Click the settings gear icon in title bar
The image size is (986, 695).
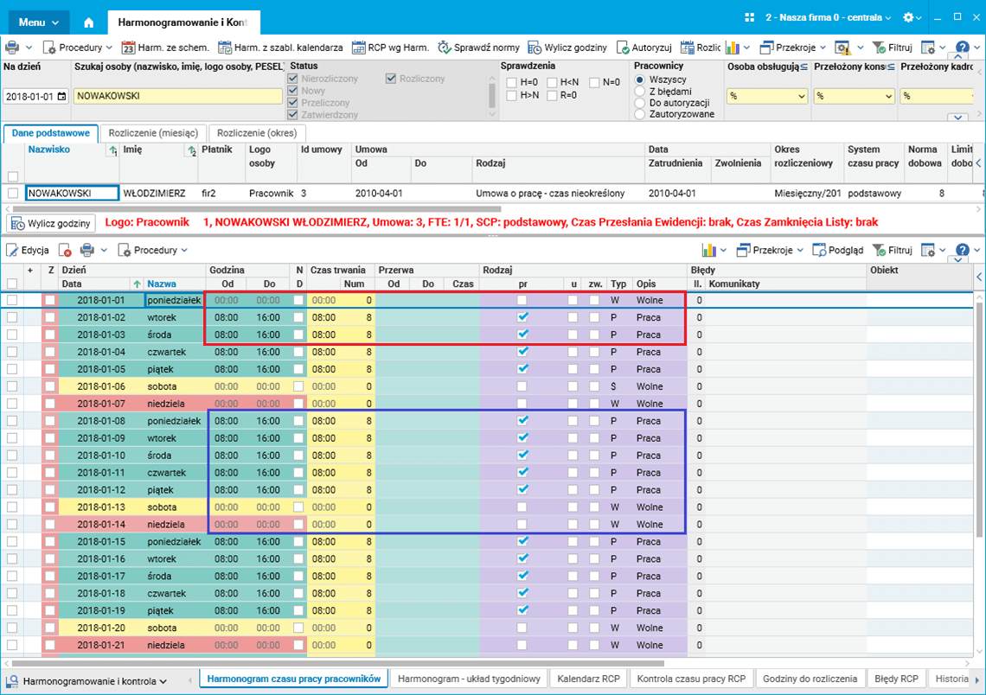(907, 17)
